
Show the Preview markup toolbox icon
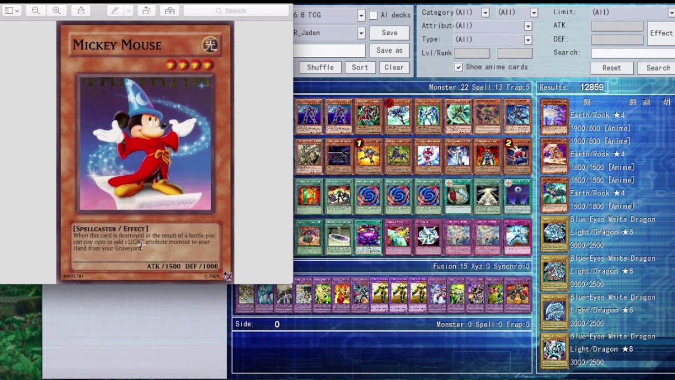coord(169,11)
